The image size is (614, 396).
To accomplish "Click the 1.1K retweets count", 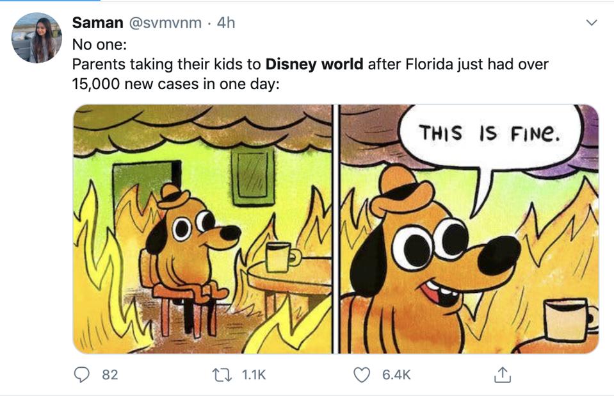I will click(254, 375).
